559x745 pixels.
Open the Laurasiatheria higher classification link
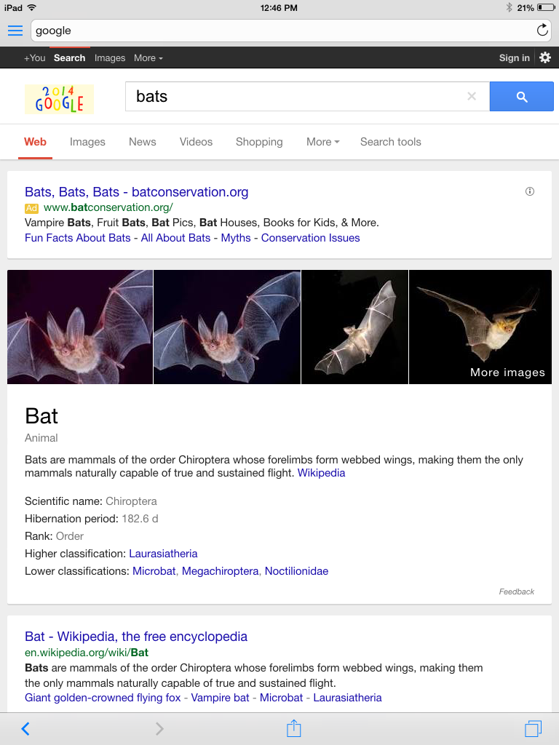(x=163, y=554)
